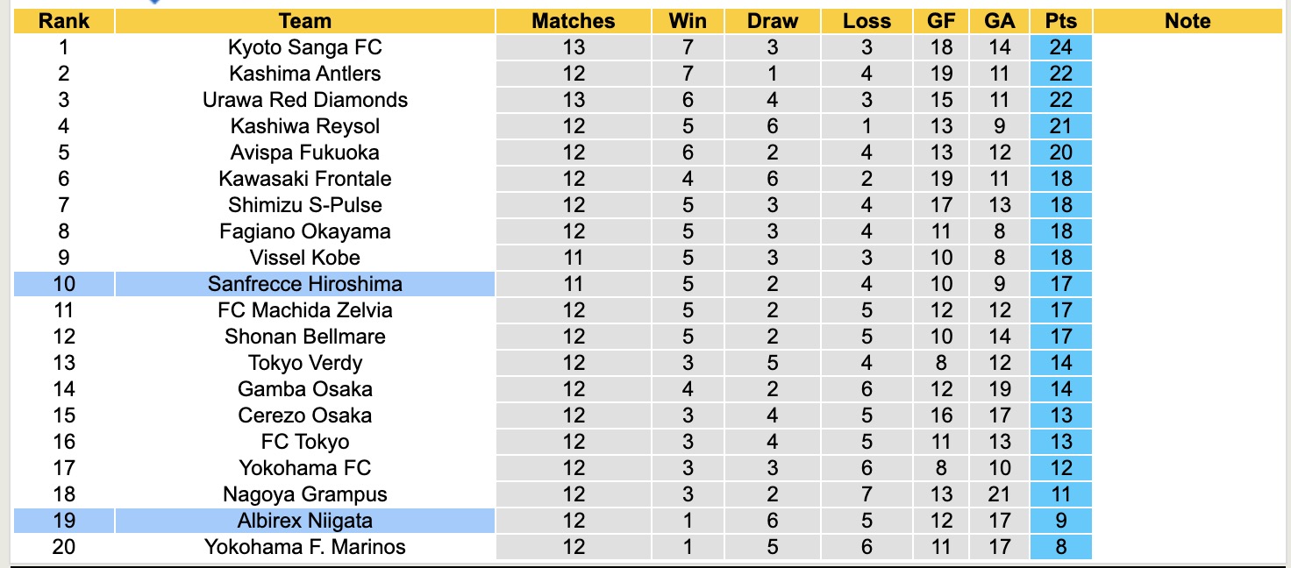Click Vissel Kobe in the standings
The width and height of the screenshot is (1291, 568).
point(304,258)
